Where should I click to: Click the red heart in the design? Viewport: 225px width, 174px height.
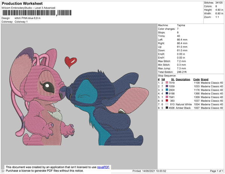tap(70, 62)
